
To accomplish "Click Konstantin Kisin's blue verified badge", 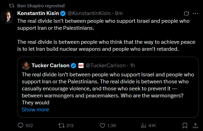I will [x=63, y=13].
